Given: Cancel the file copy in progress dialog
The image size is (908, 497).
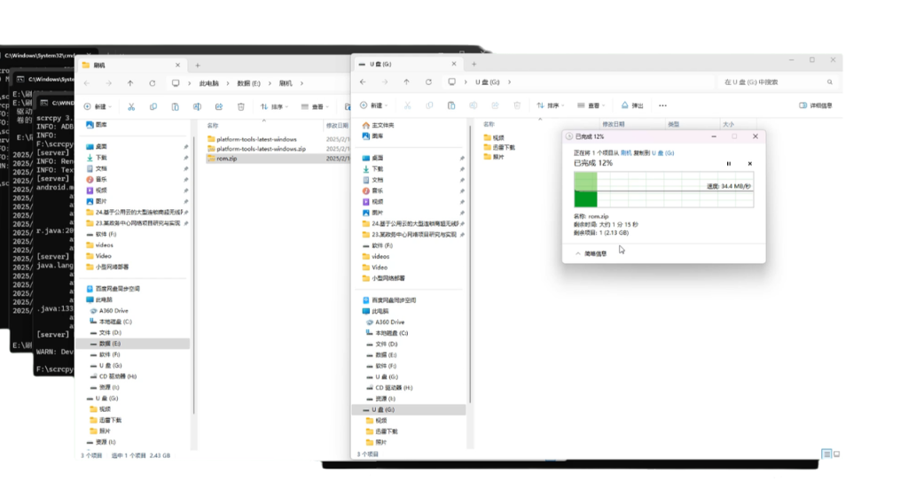Looking at the screenshot, I should click(x=750, y=164).
